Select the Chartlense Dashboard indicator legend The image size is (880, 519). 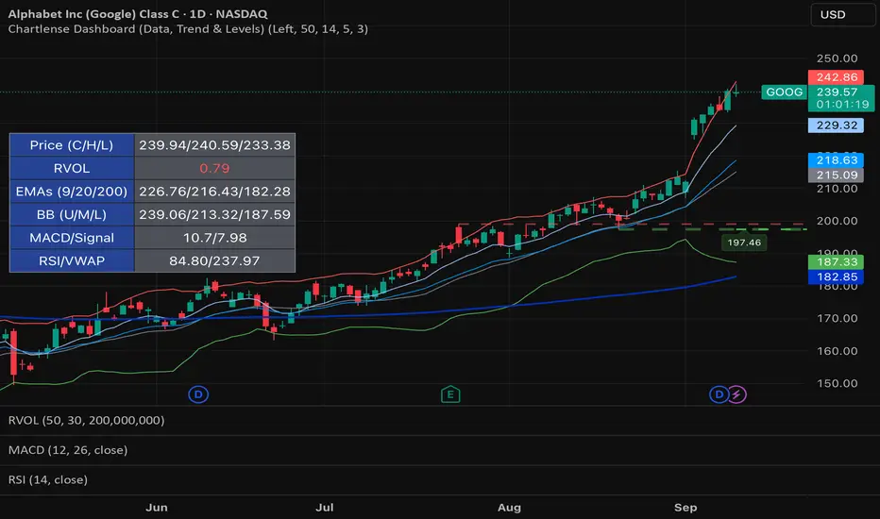pyautogui.click(x=188, y=28)
